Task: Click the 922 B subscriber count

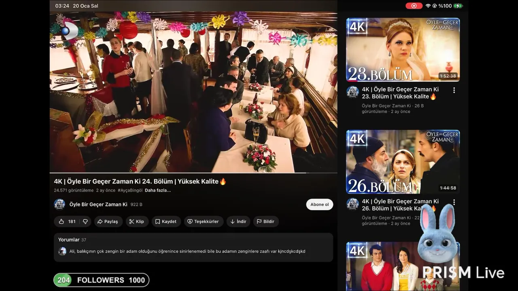Action: pos(136,205)
